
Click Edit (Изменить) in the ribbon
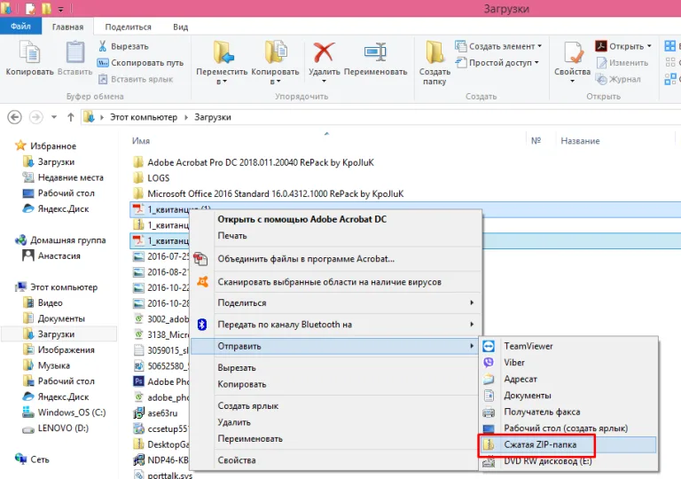click(x=622, y=63)
